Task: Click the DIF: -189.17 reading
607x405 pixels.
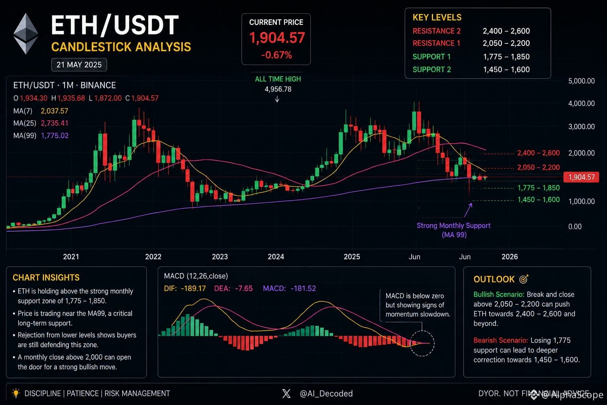Action: 185,288
